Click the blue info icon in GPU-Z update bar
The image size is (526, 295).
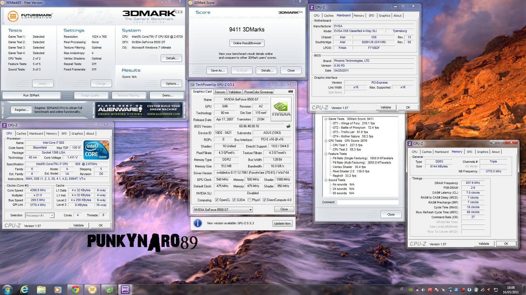point(198,223)
